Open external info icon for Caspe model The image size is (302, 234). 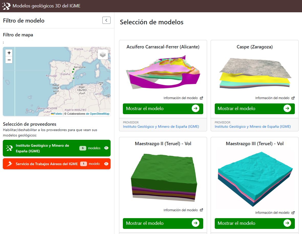(293, 98)
